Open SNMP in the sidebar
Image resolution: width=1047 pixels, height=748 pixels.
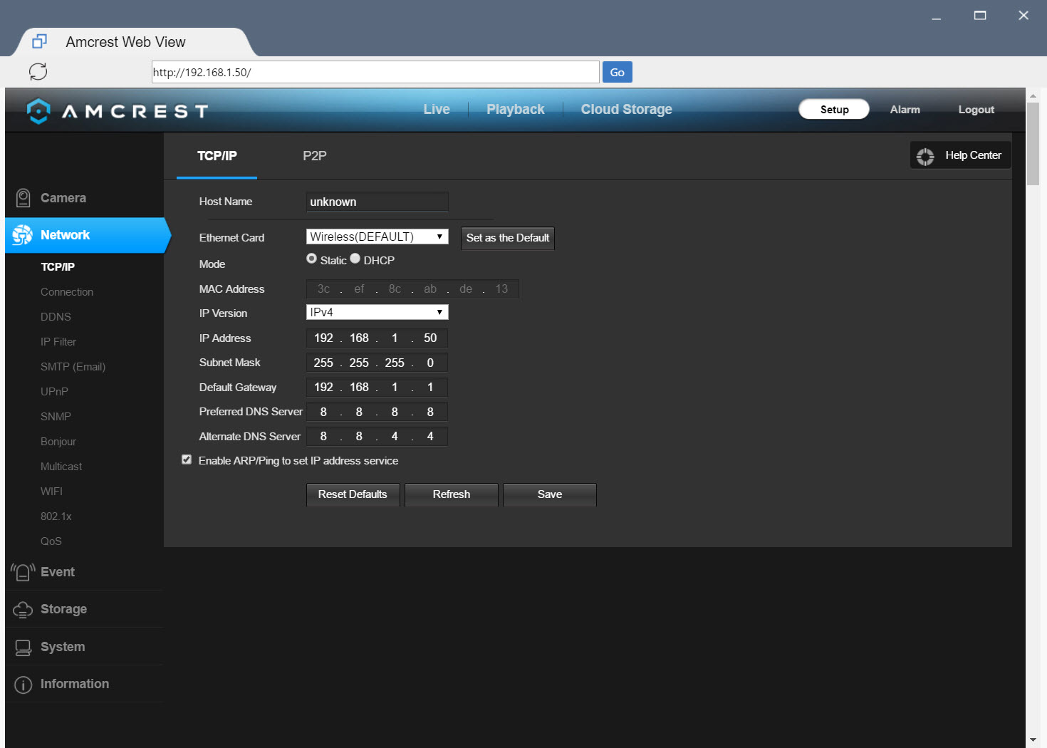[x=56, y=417]
